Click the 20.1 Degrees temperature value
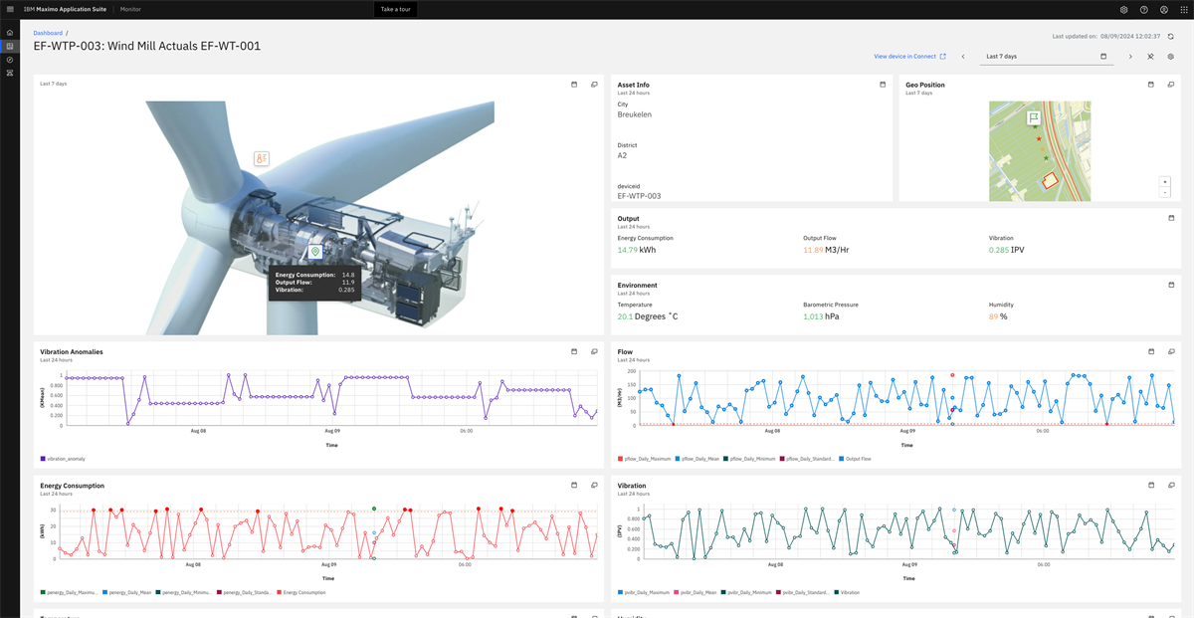 coord(648,316)
